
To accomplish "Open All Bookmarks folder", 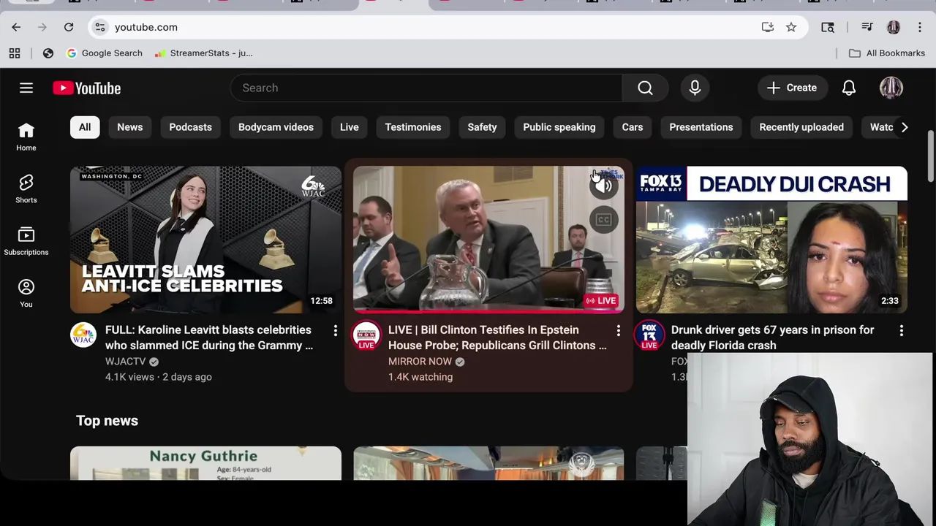I will click(887, 53).
